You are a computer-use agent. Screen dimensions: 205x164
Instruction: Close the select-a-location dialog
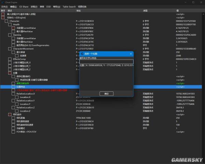[x=131, y=54]
